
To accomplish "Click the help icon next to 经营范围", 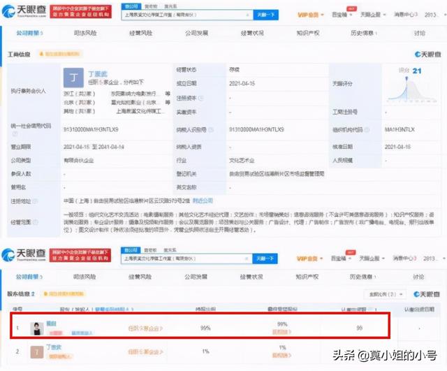I will click(x=36, y=222).
